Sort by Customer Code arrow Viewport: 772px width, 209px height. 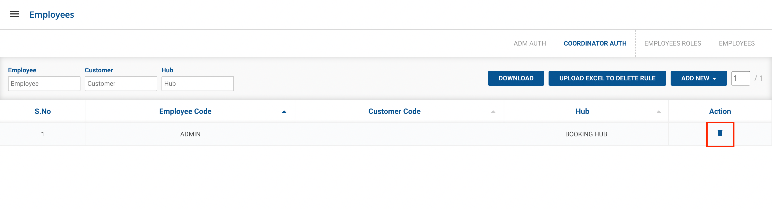[x=493, y=112]
